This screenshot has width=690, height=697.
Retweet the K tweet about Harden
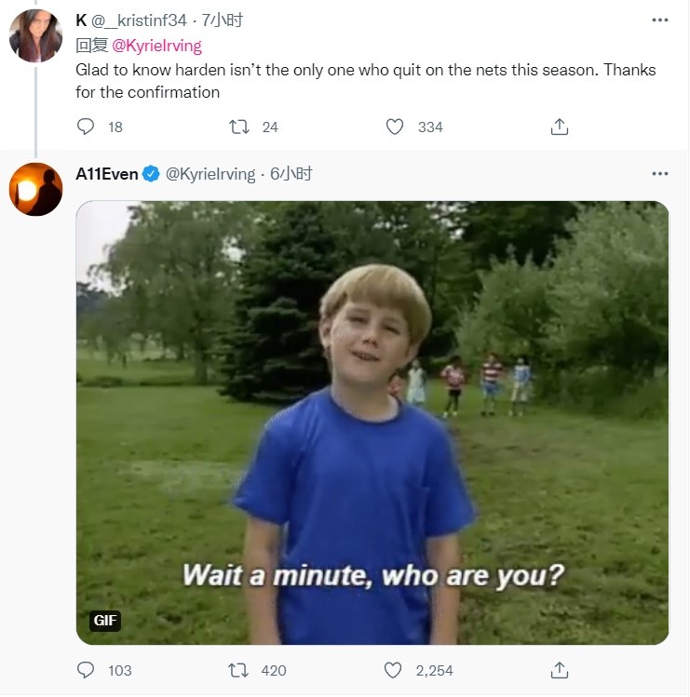pyautogui.click(x=239, y=127)
